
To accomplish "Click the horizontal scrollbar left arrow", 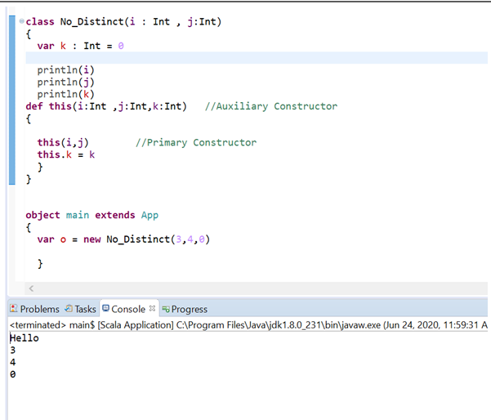I will 31,288.
